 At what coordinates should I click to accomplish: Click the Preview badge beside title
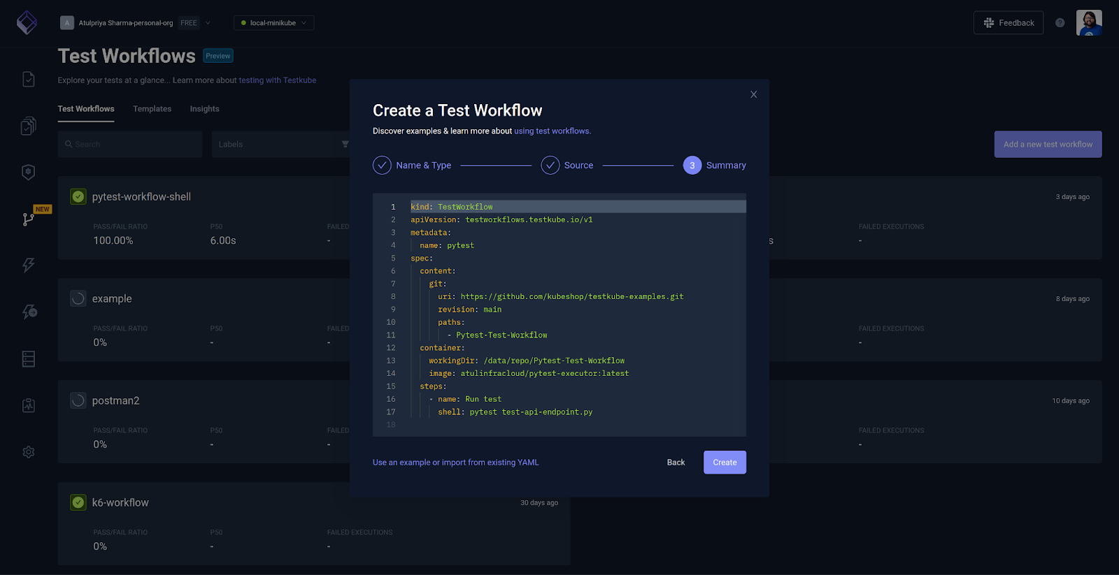point(218,56)
